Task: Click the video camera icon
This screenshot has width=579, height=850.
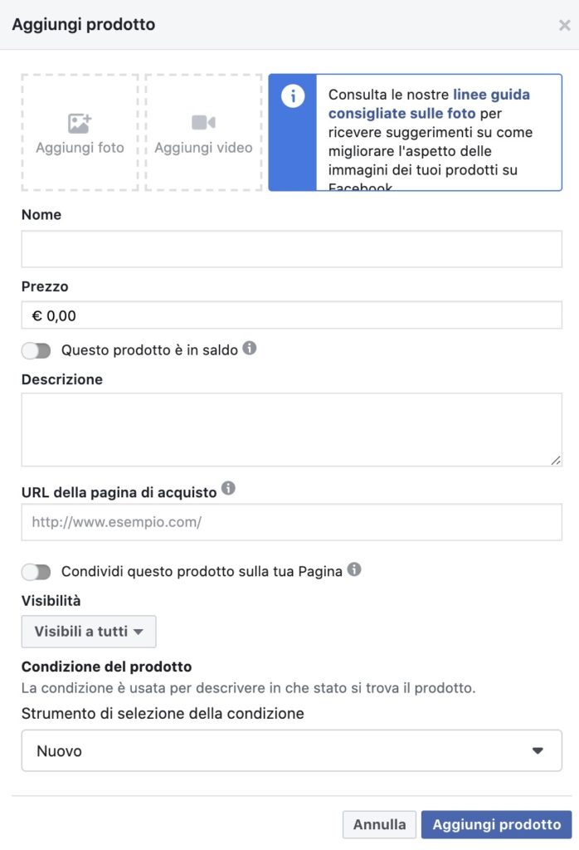Action: coord(203,123)
